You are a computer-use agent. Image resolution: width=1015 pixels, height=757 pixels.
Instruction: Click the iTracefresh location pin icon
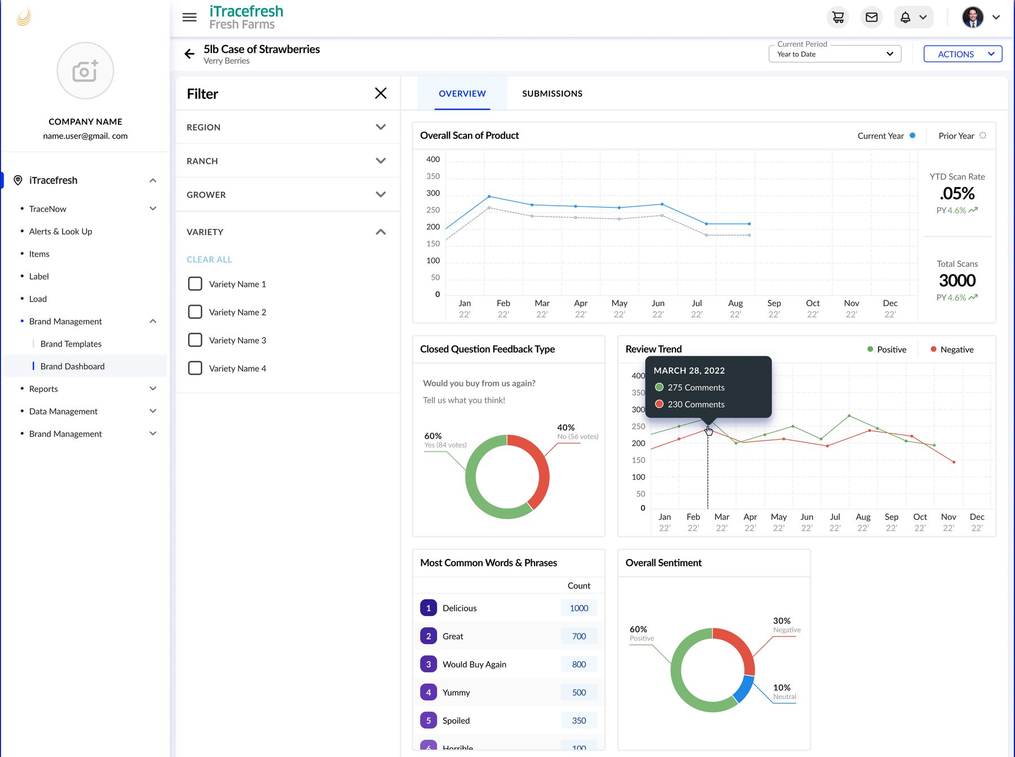coord(18,180)
